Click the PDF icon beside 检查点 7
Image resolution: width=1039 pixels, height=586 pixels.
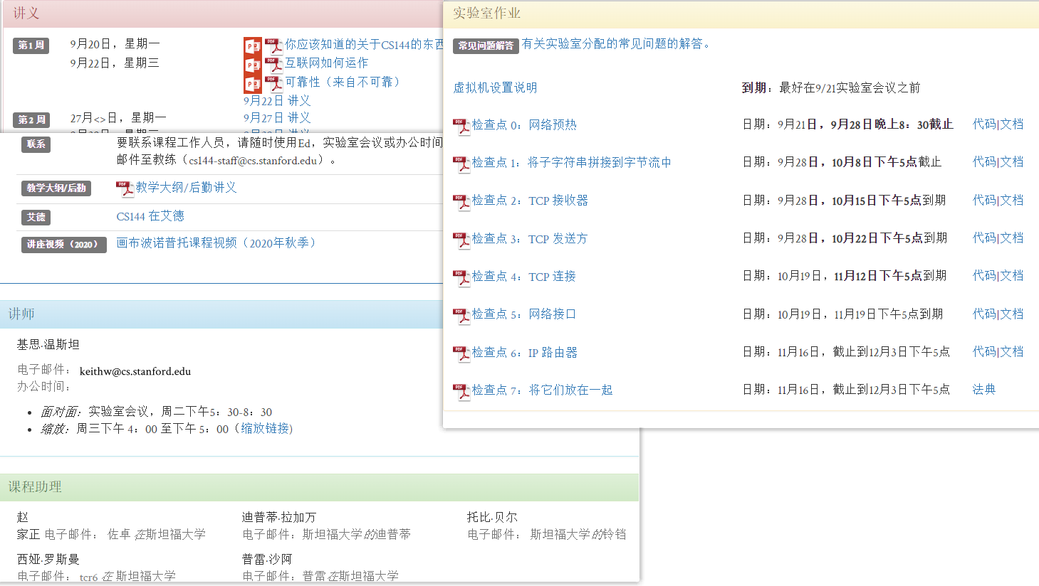pyautogui.click(x=461, y=392)
